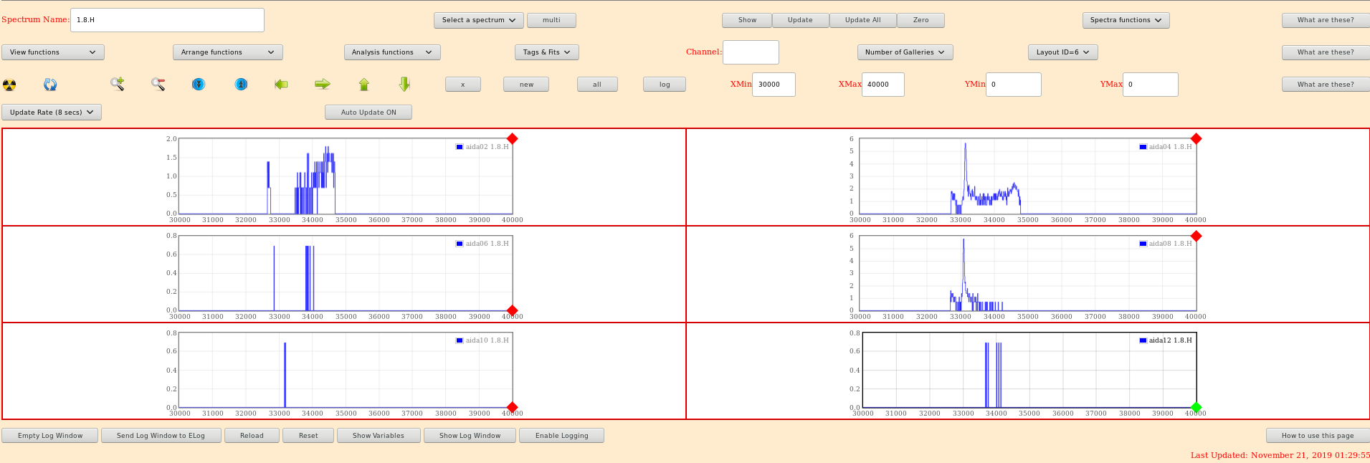
Task: Click the YMax input field
Action: pyautogui.click(x=1150, y=85)
